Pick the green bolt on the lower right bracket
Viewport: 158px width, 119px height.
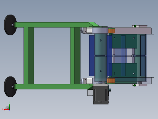click(135, 85)
